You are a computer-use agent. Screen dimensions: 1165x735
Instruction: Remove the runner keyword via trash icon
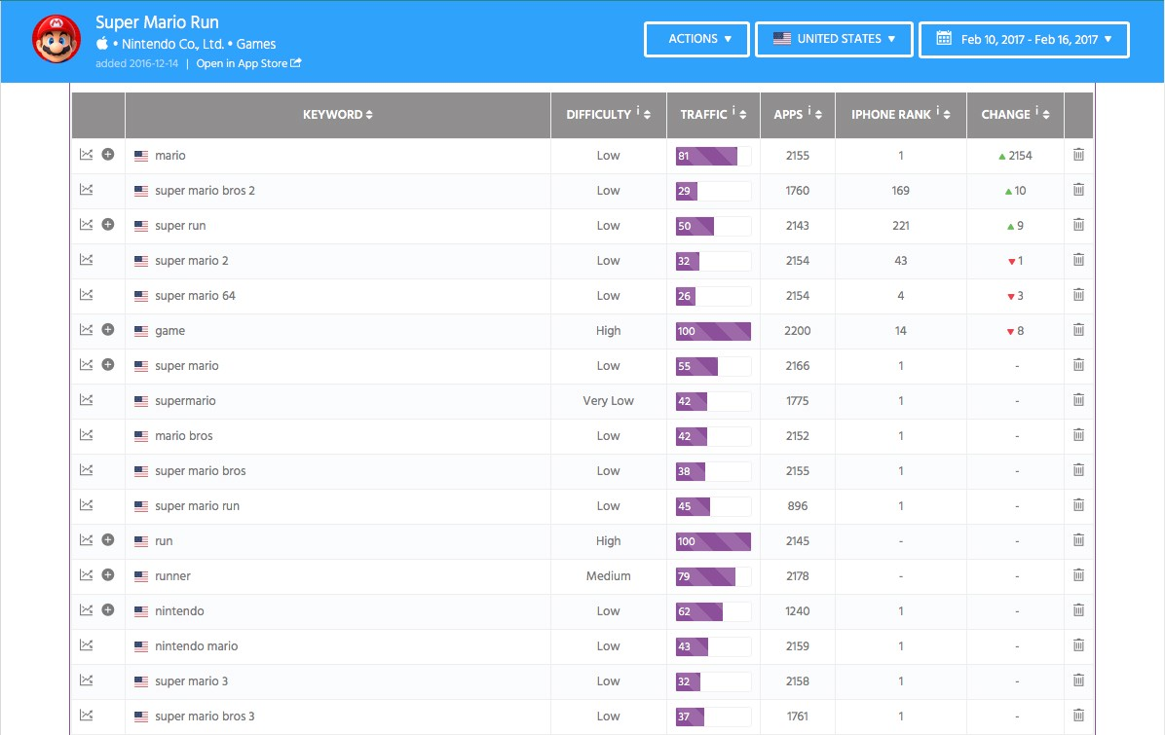1078,575
